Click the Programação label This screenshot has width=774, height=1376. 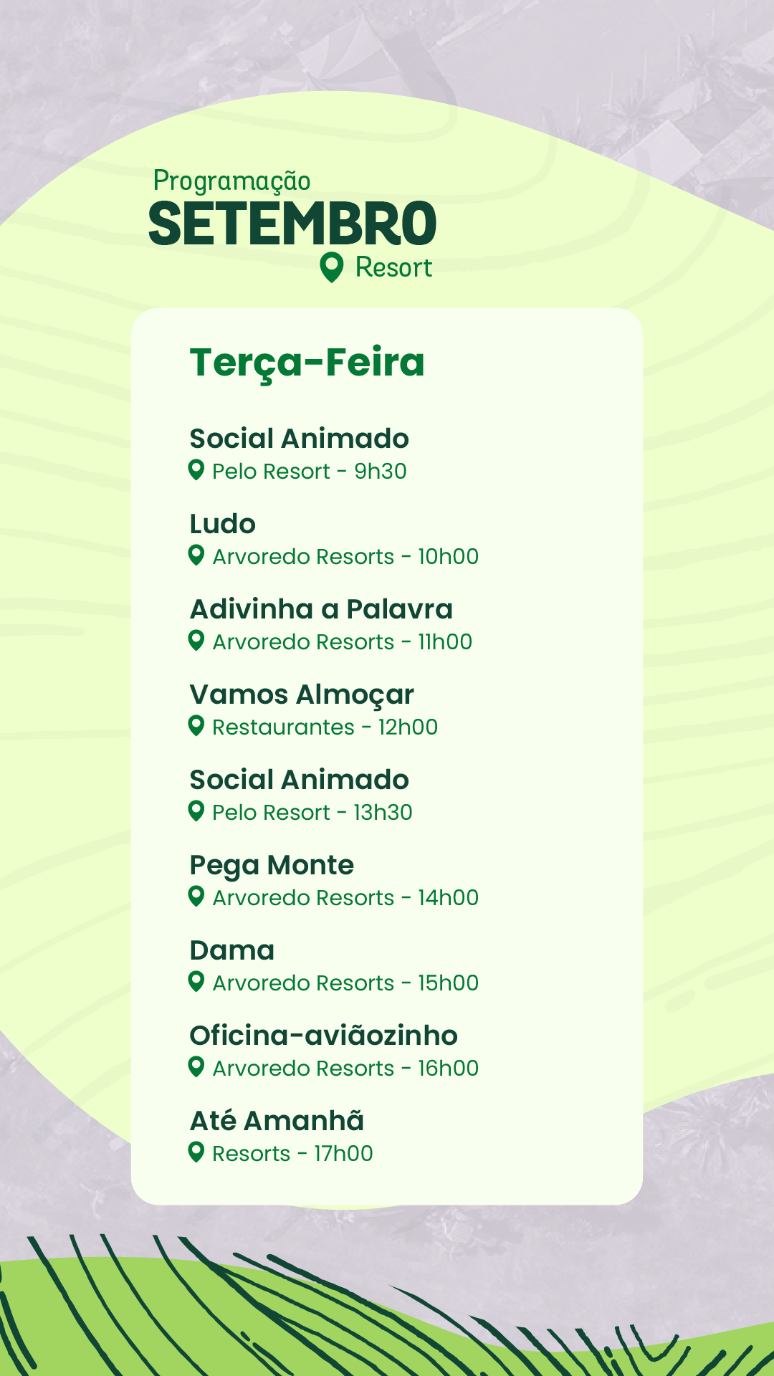(x=231, y=181)
